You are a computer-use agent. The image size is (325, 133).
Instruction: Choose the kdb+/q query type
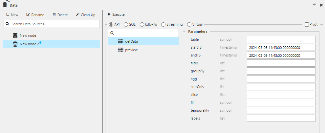[x=142, y=24]
